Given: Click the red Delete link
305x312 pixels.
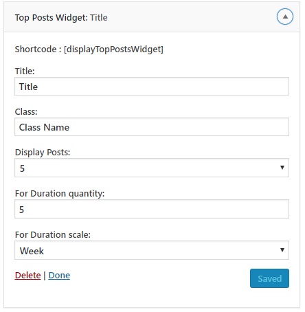Looking at the screenshot, I should click(x=27, y=275).
